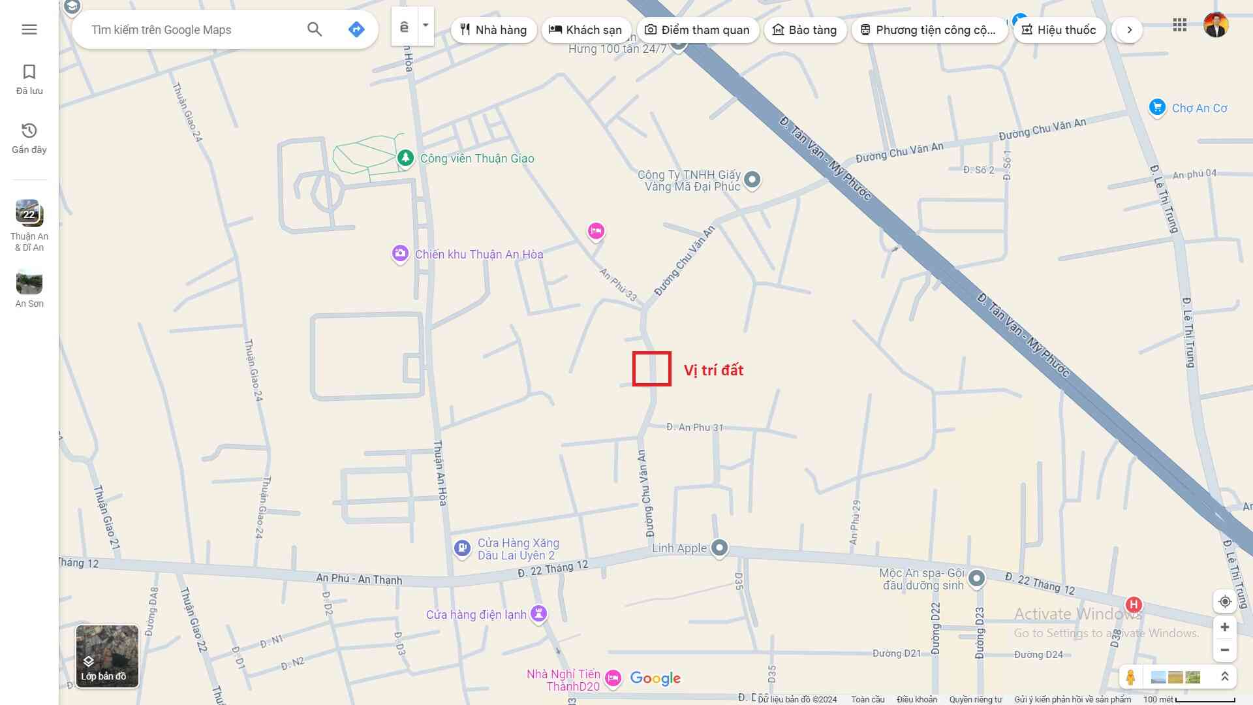Image resolution: width=1253 pixels, height=705 pixels.
Task: Open saved places (Đã lưu)
Action: [29, 79]
